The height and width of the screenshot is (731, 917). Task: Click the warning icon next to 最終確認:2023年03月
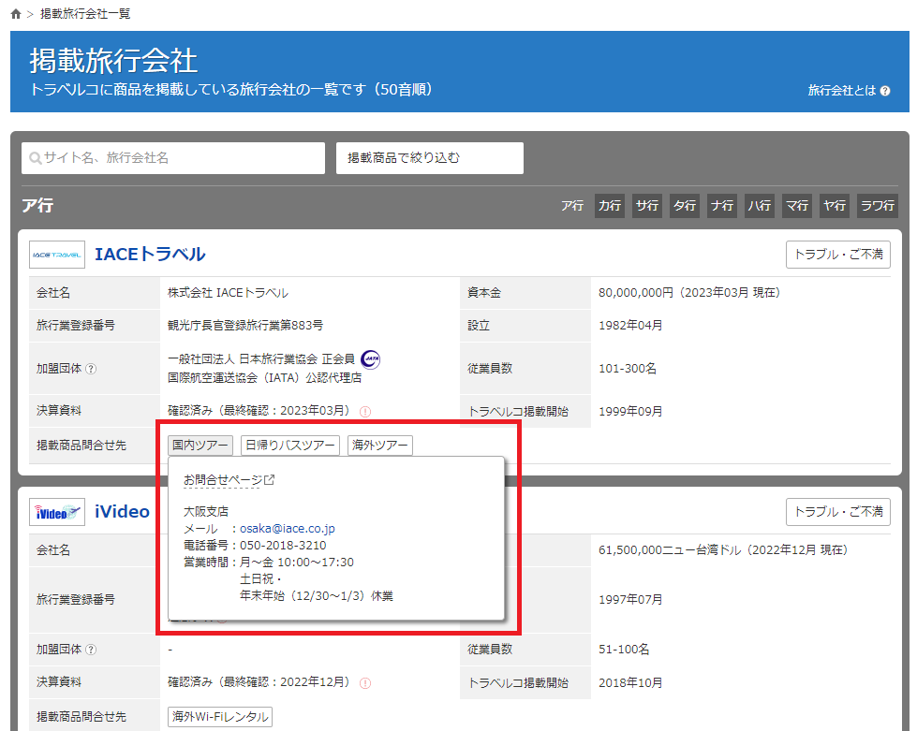coord(365,411)
